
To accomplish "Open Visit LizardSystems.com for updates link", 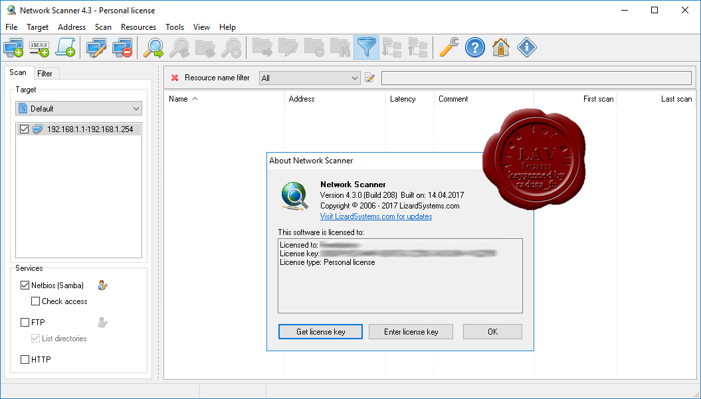I will [376, 216].
